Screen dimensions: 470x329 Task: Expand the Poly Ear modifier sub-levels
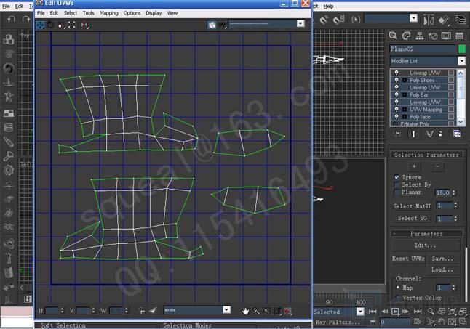[x=405, y=95]
